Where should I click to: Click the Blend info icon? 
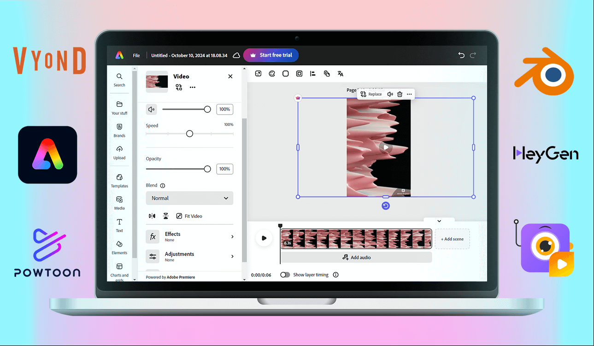pyautogui.click(x=163, y=186)
